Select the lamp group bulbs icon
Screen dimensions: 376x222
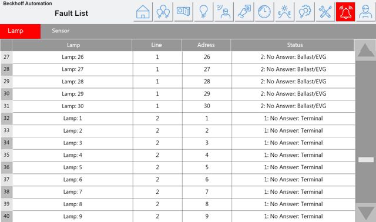point(163,12)
